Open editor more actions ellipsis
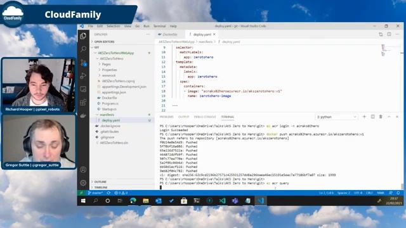 (x=397, y=34)
